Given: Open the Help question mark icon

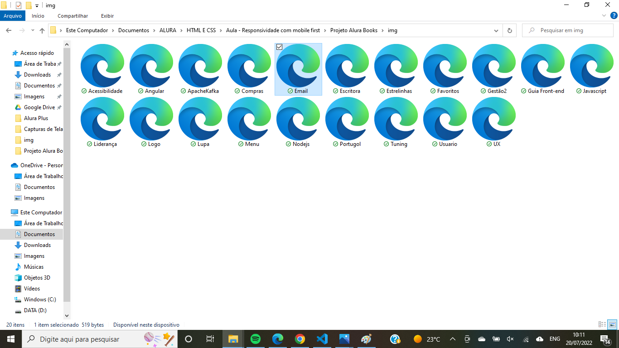Looking at the screenshot, I should click(x=614, y=15).
